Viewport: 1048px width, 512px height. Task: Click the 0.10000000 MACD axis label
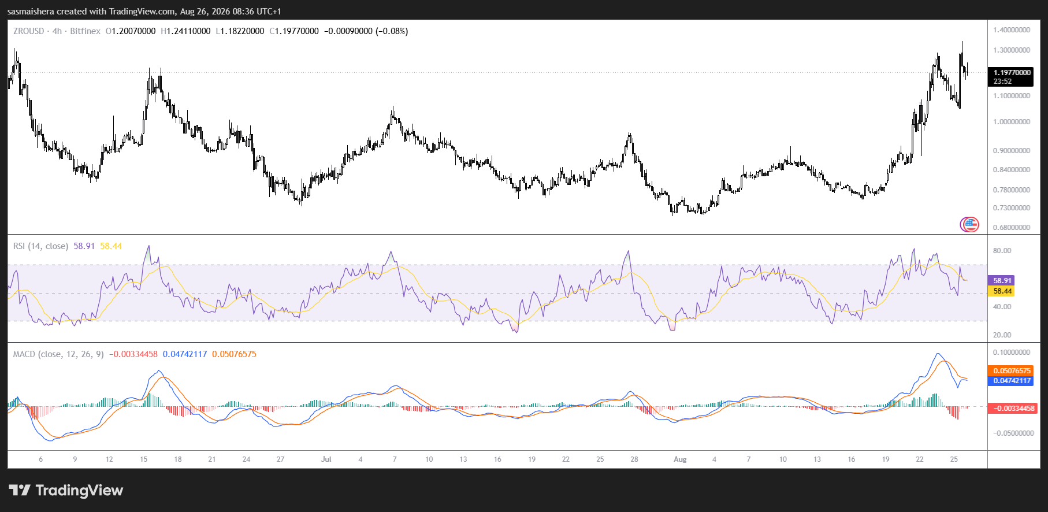click(1012, 353)
